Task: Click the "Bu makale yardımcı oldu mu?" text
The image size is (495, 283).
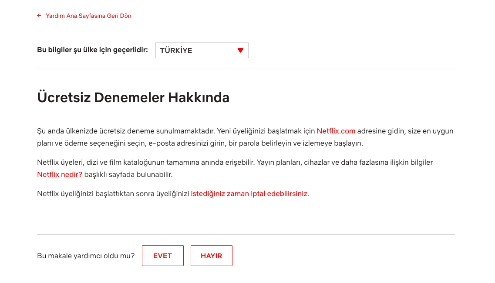Action: (x=86, y=256)
